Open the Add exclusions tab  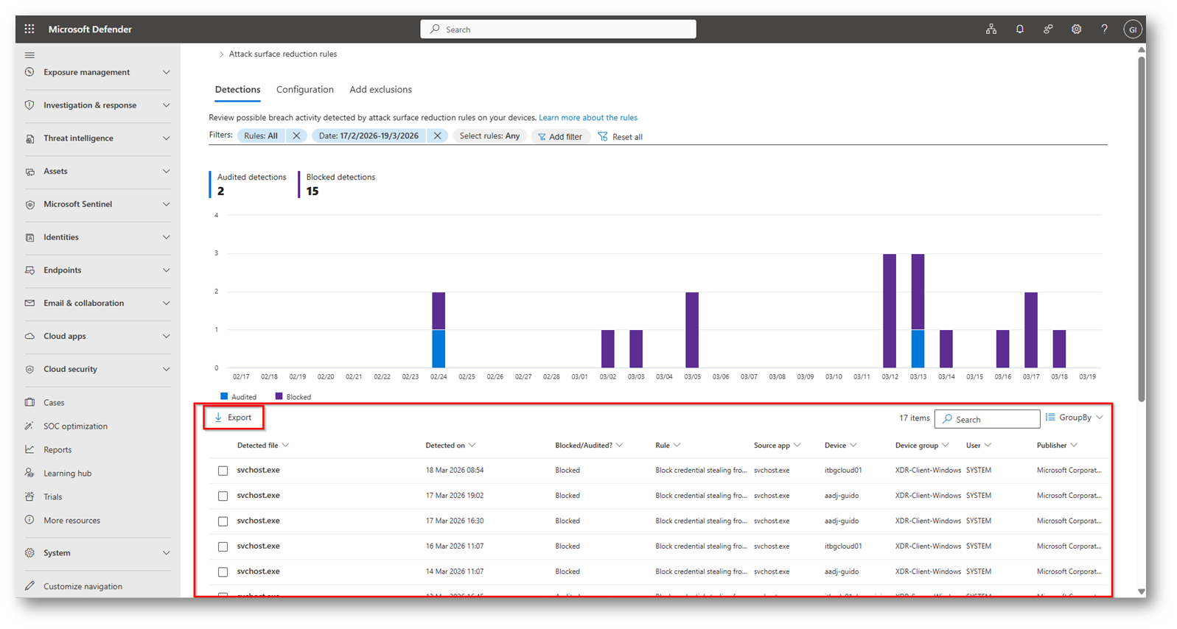pos(380,90)
